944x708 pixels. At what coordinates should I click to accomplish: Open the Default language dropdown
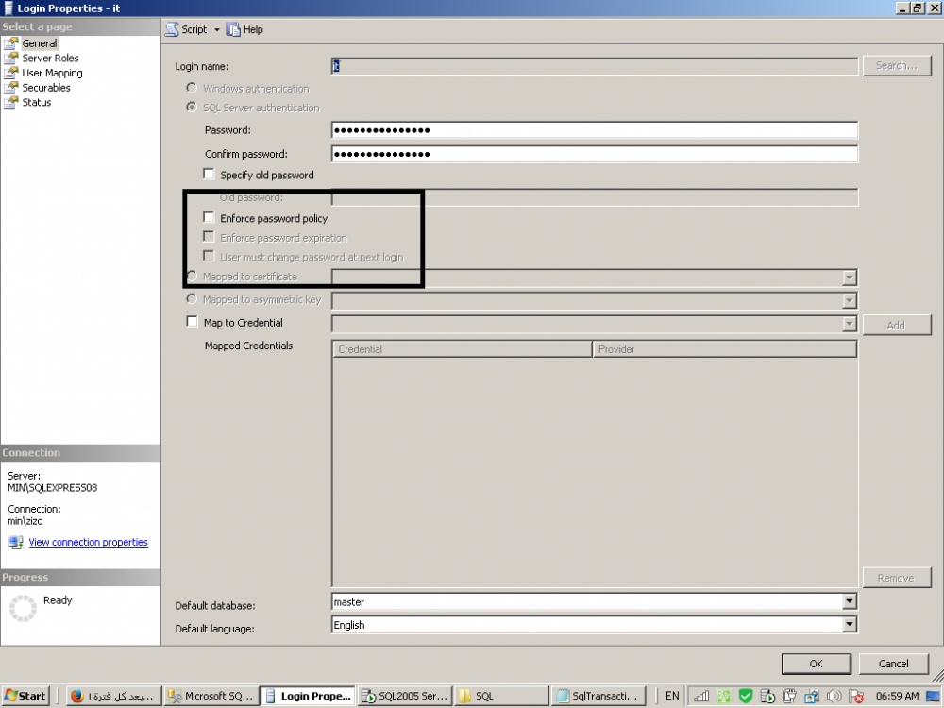coord(849,624)
